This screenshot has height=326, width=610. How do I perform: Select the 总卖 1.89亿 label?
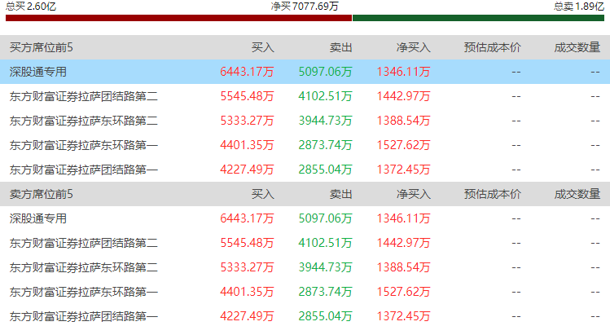(x=579, y=7)
